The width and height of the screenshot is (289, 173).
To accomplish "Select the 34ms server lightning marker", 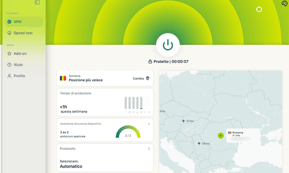I will pyautogui.click(x=199, y=143).
